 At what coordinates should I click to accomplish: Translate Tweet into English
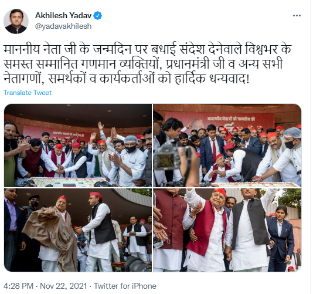pos(28,93)
